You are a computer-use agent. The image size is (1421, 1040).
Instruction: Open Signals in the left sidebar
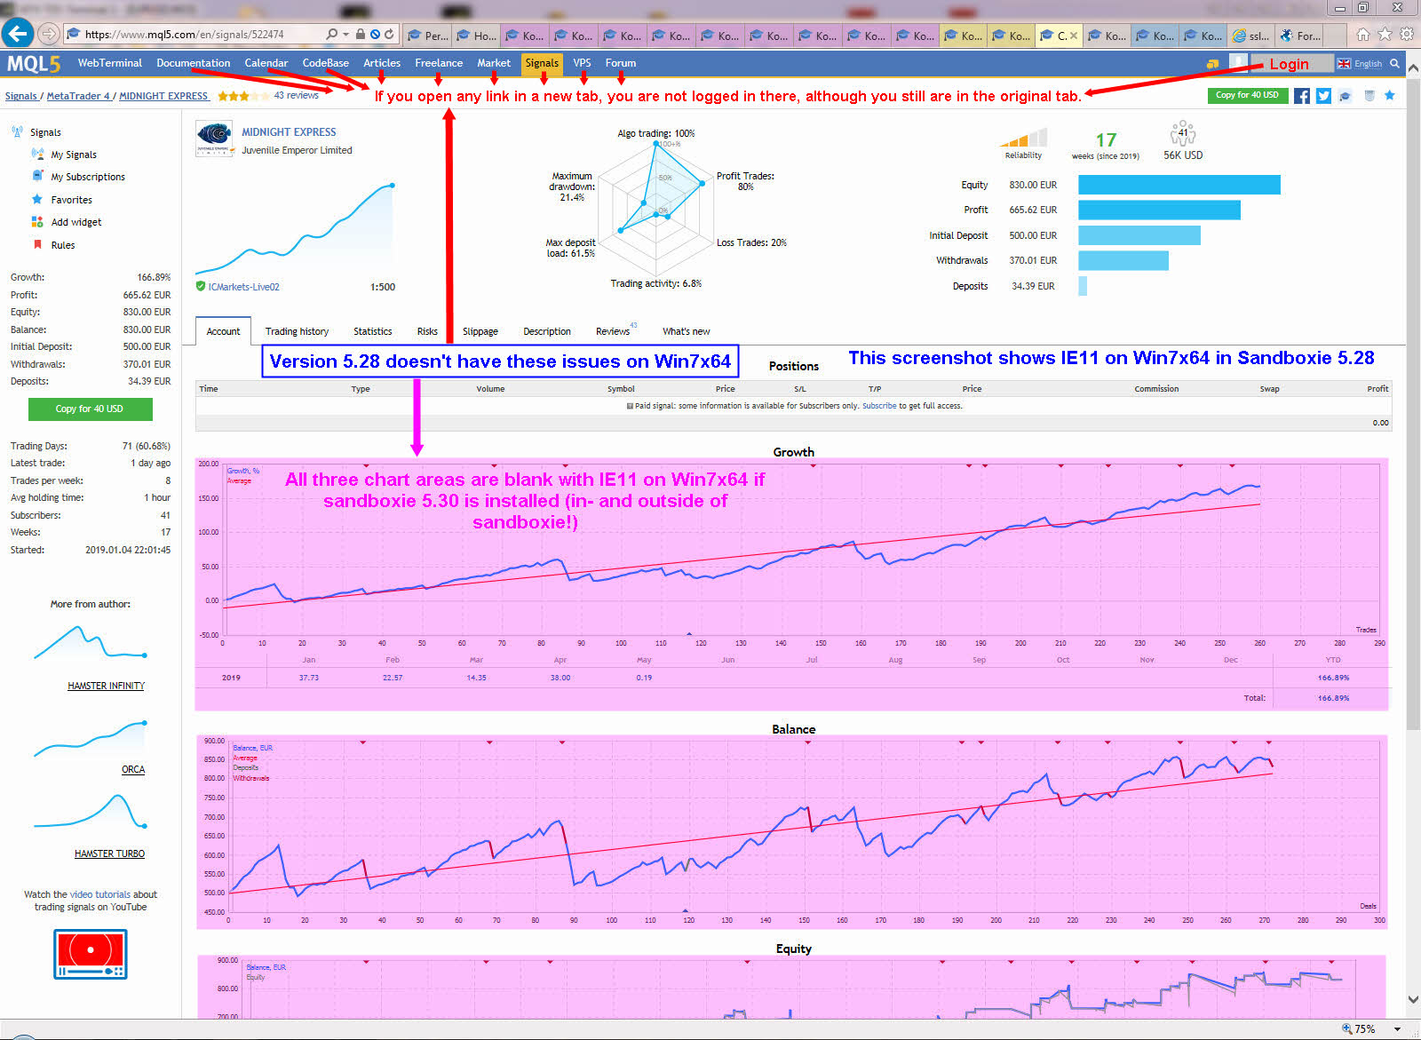coord(45,132)
